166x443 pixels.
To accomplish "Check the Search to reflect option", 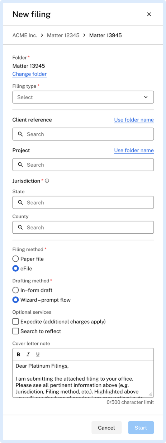I will [15, 331].
